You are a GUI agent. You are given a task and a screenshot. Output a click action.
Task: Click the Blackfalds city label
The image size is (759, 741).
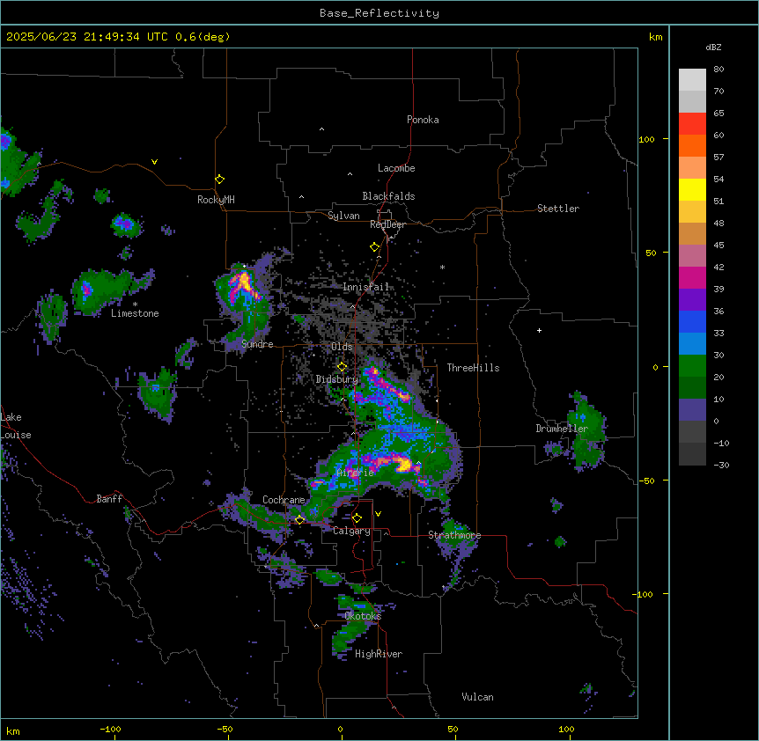pyautogui.click(x=388, y=196)
